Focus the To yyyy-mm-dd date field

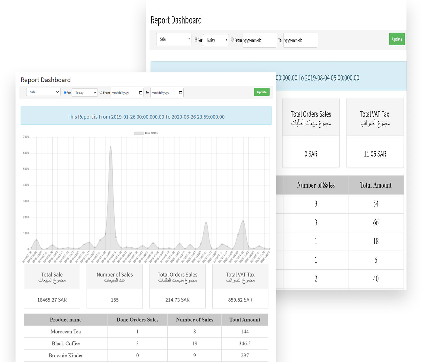point(300,40)
